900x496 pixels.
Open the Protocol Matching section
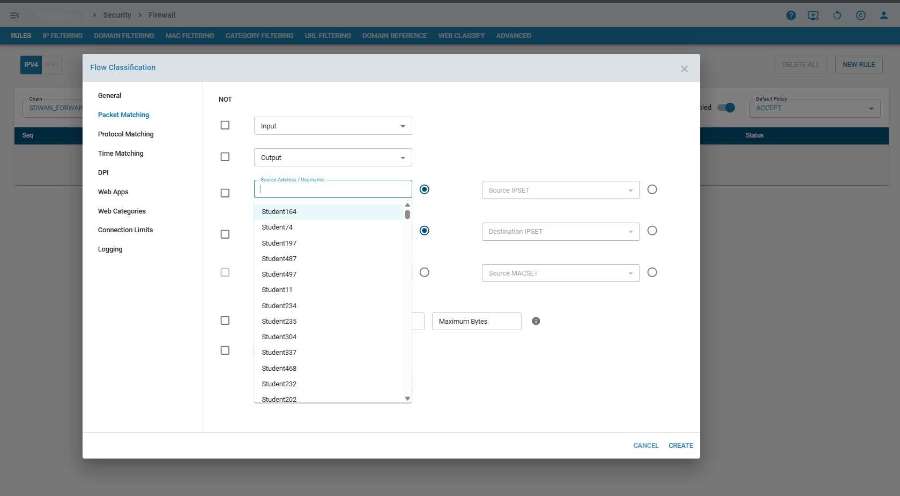(x=125, y=134)
